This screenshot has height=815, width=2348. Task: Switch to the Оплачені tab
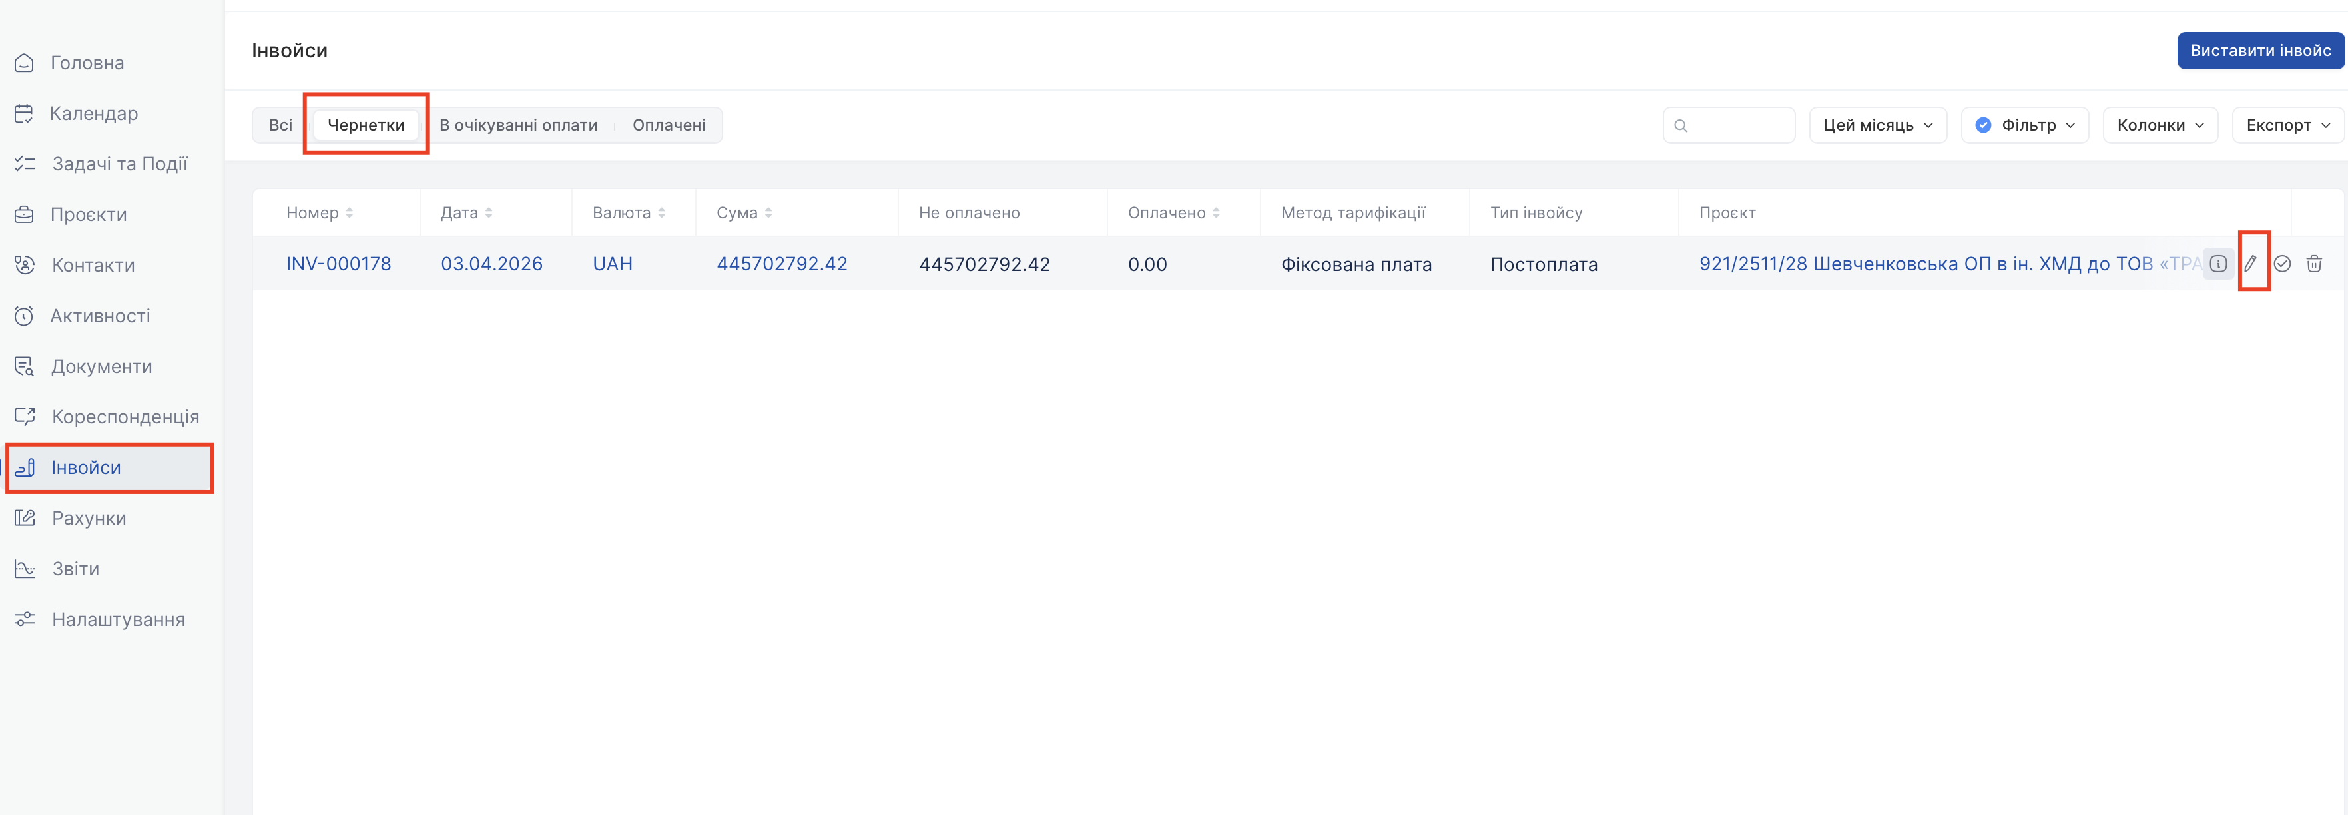pyautogui.click(x=668, y=125)
